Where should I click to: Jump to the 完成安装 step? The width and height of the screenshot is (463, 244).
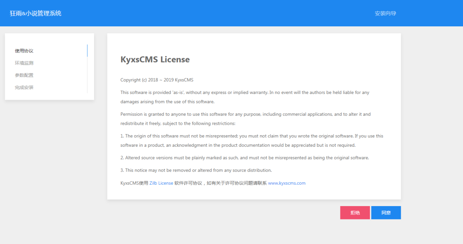[24, 87]
